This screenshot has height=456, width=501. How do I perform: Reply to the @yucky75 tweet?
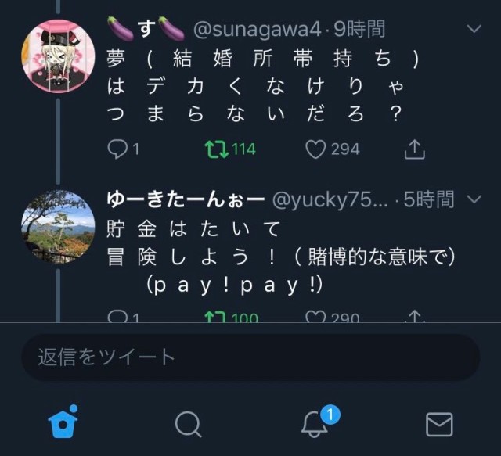[117, 317]
